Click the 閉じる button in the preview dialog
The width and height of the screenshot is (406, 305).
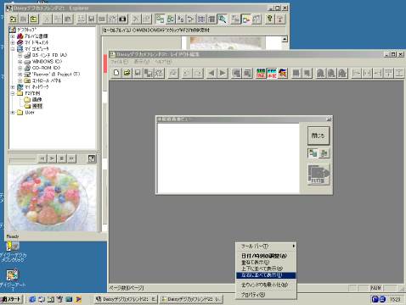(x=319, y=136)
